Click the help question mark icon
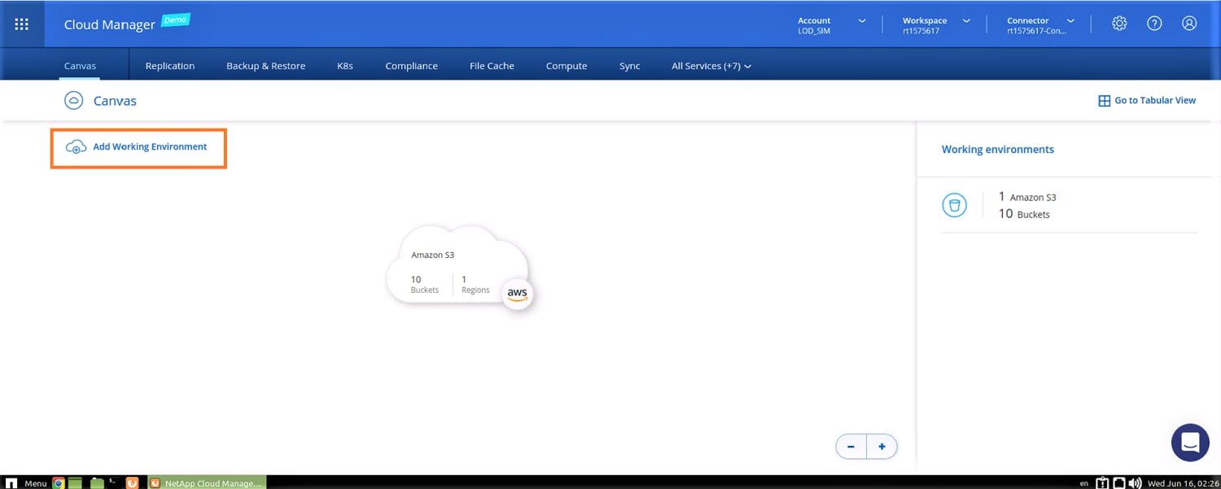The image size is (1221, 489). click(1154, 24)
